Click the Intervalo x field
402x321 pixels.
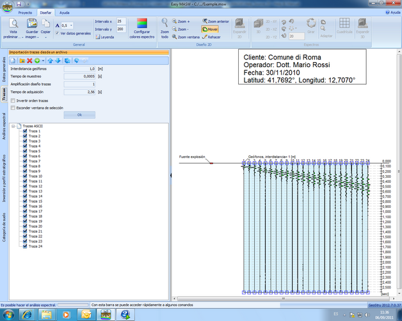(121, 21)
